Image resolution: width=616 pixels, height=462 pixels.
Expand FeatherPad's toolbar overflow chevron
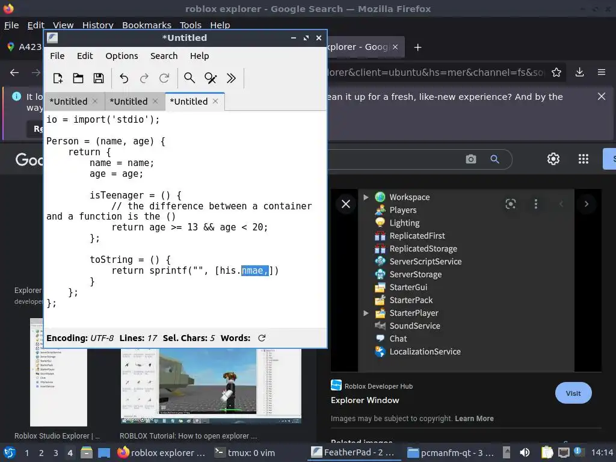point(231,78)
